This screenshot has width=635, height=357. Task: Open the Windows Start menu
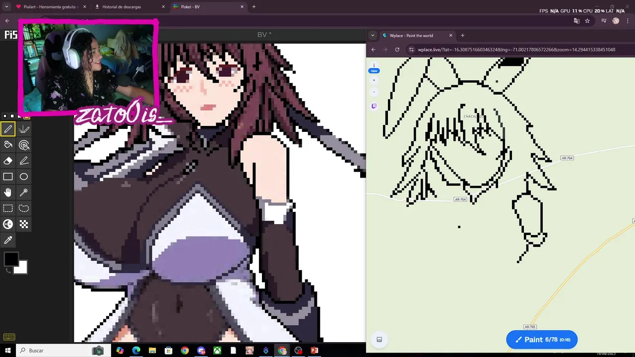(8, 351)
